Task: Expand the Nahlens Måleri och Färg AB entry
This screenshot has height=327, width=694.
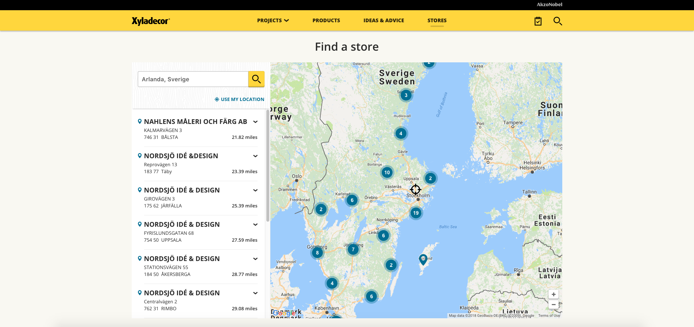Action: click(x=255, y=122)
